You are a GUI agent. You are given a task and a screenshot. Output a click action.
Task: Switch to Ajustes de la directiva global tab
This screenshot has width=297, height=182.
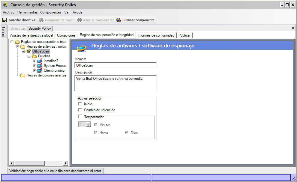[31, 35]
